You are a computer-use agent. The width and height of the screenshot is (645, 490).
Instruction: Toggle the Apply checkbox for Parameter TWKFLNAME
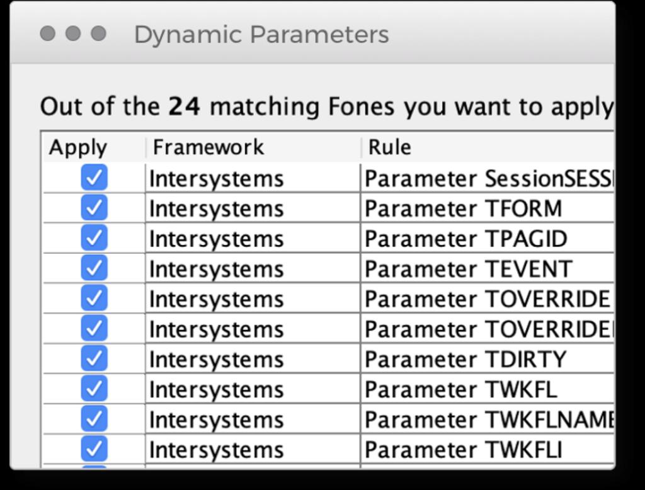[x=94, y=419]
